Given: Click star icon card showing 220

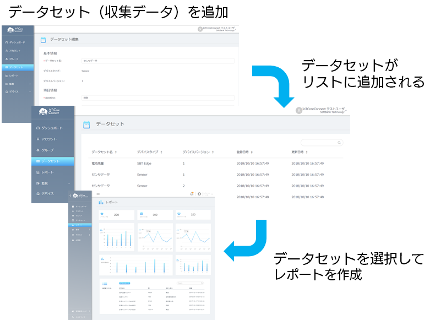Looking at the screenshot, I should pos(117,215).
